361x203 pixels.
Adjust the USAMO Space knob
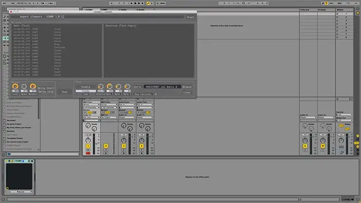(x=24, y=86)
